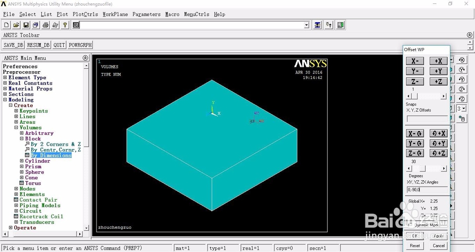Click the ANSYS command input box
This screenshot has height=252, width=475.
pyautogui.click(x=192, y=25)
